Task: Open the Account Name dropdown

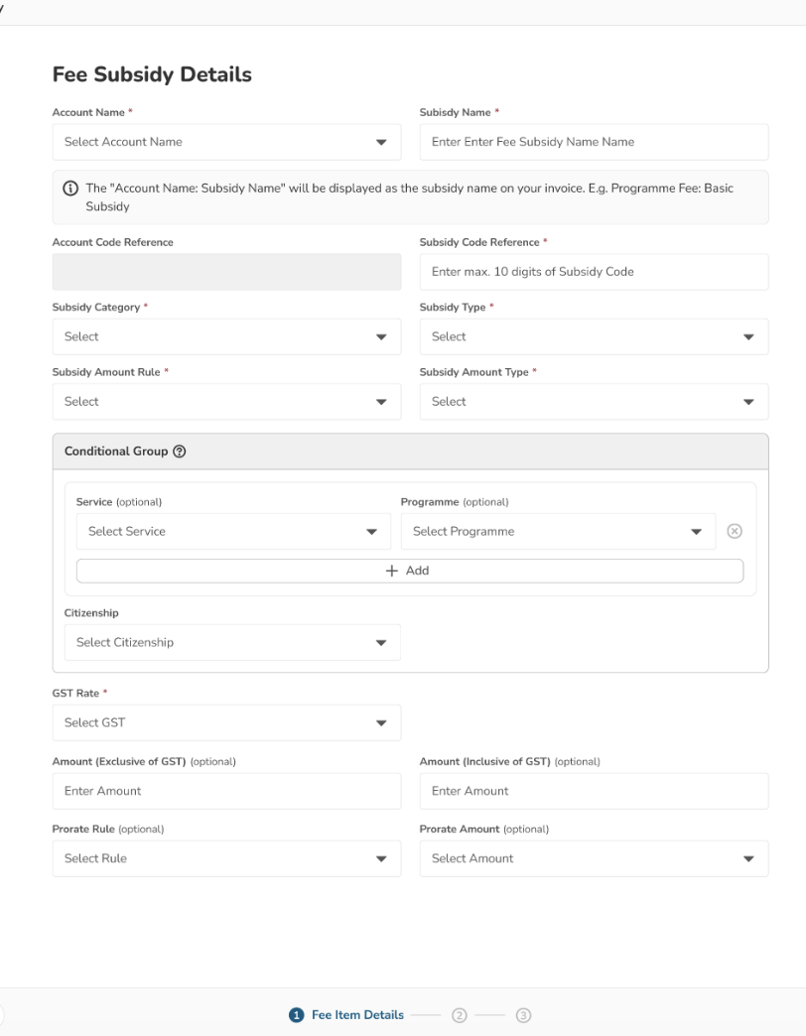Action: tap(226, 142)
